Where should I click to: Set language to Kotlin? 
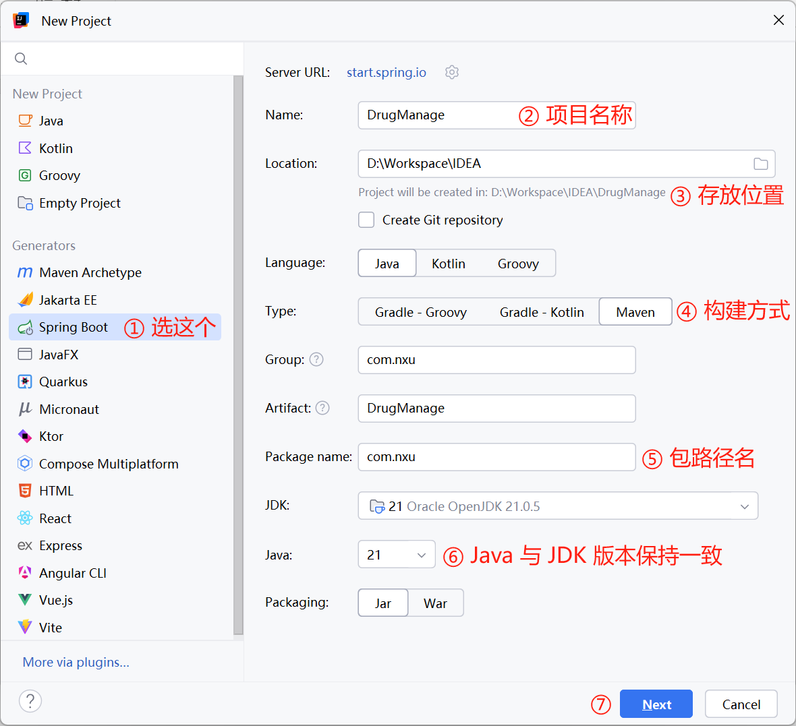[x=449, y=264]
